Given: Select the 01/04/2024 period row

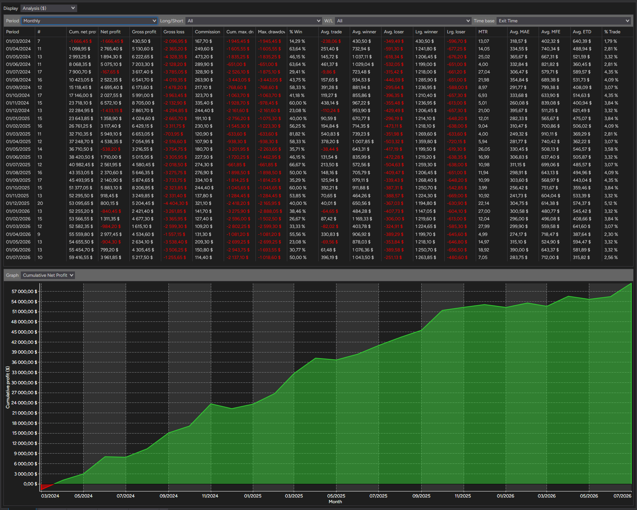Looking at the screenshot, I should 318,49.
